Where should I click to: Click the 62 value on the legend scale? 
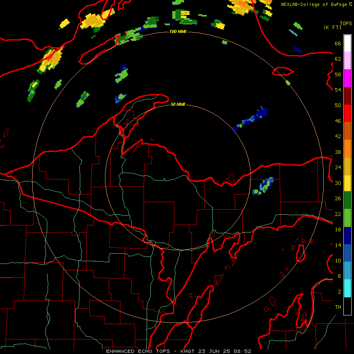[x=338, y=59]
